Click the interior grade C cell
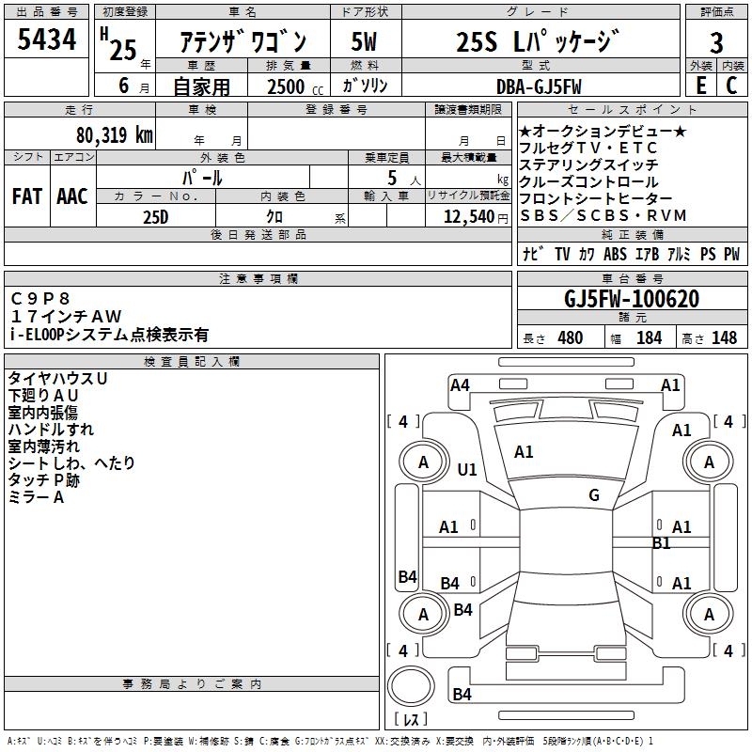Image resolution: width=752 pixels, height=752 pixels. pos(732,86)
